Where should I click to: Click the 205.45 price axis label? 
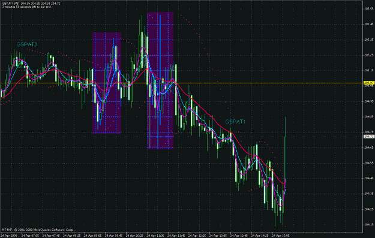coord(369,24)
